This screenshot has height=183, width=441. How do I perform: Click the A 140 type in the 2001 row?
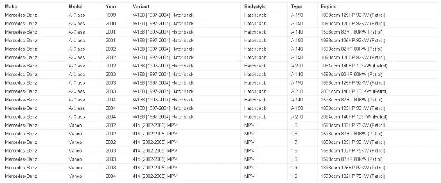297,32
